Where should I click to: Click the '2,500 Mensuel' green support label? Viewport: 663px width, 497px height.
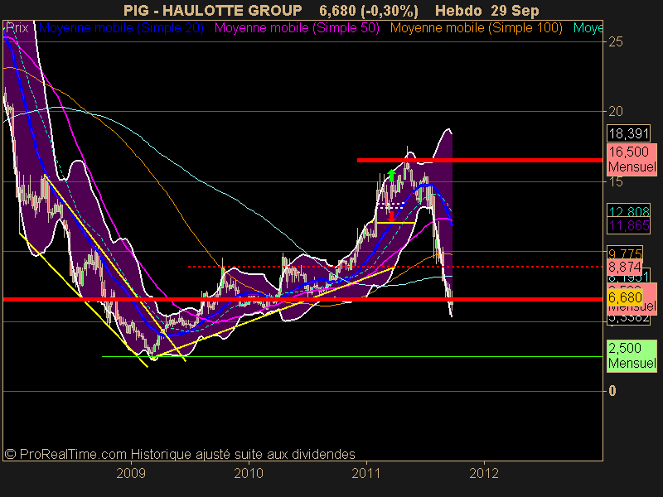pyautogui.click(x=632, y=356)
